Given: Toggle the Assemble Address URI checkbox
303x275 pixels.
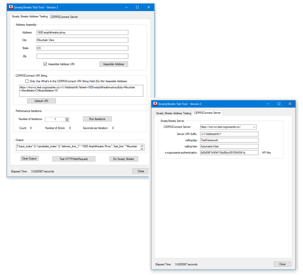Looking at the screenshot, I should 45,64.
